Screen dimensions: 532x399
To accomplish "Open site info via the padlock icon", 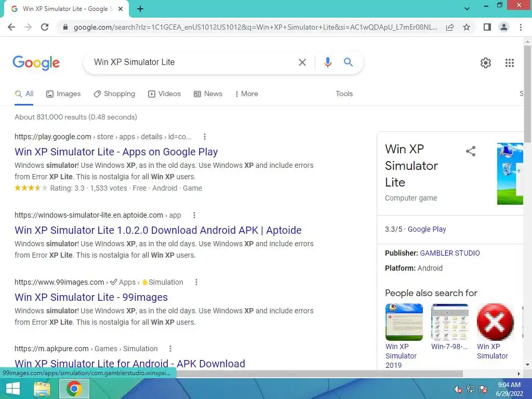I will pos(65,27).
